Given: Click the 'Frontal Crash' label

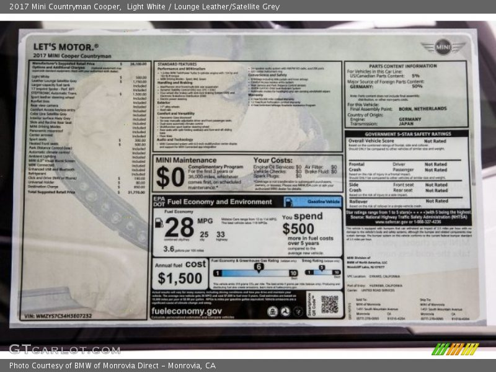Looking at the screenshot, I should point(356,167).
